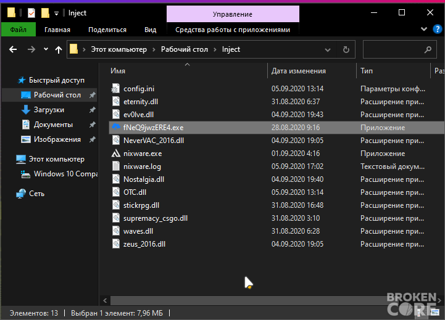
Task: Open the Файл menu
Action: click(19, 30)
